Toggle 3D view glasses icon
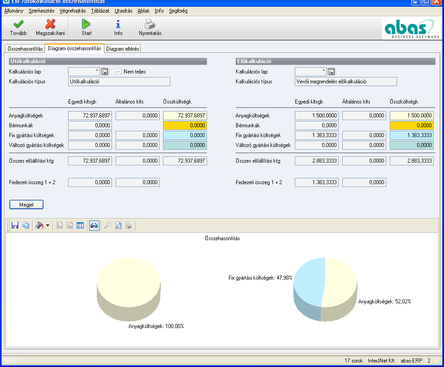Image resolution: width=444 pixels, height=367 pixels. 94,225
